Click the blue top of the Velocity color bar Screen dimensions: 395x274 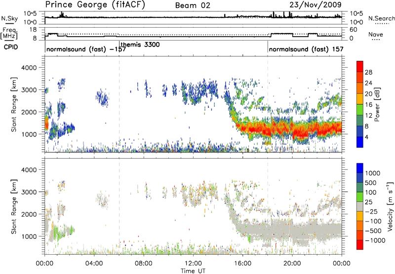pos(360,167)
